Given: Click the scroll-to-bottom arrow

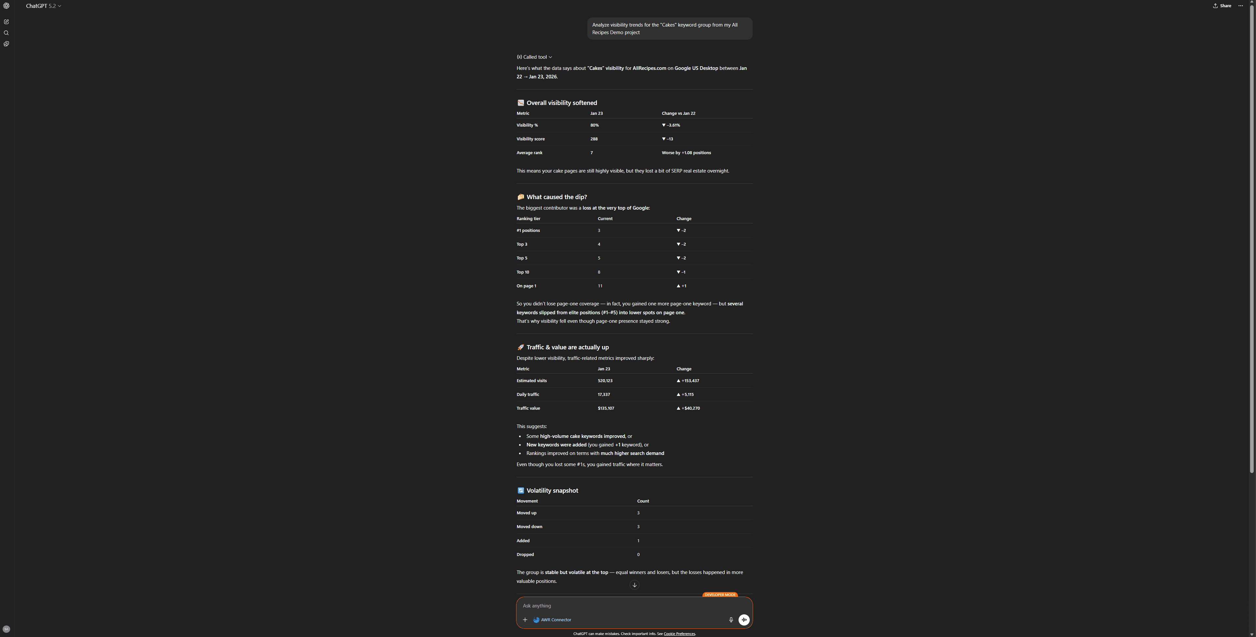Looking at the screenshot, I should (x=634, y=585).
